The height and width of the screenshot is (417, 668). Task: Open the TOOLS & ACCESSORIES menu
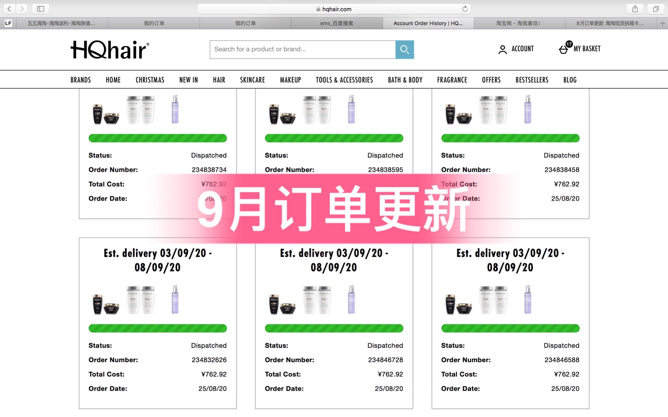(344, 80)
